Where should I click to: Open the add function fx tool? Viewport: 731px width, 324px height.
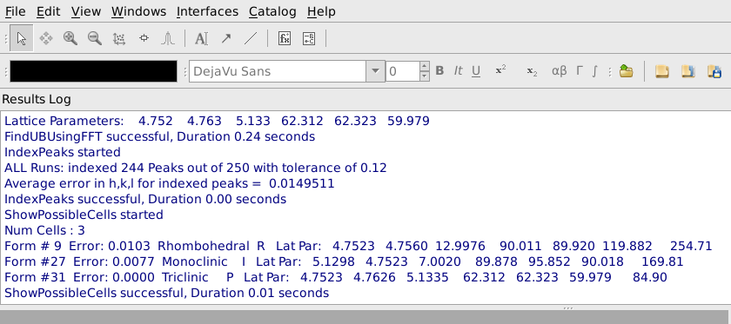(x=285, y=38)
